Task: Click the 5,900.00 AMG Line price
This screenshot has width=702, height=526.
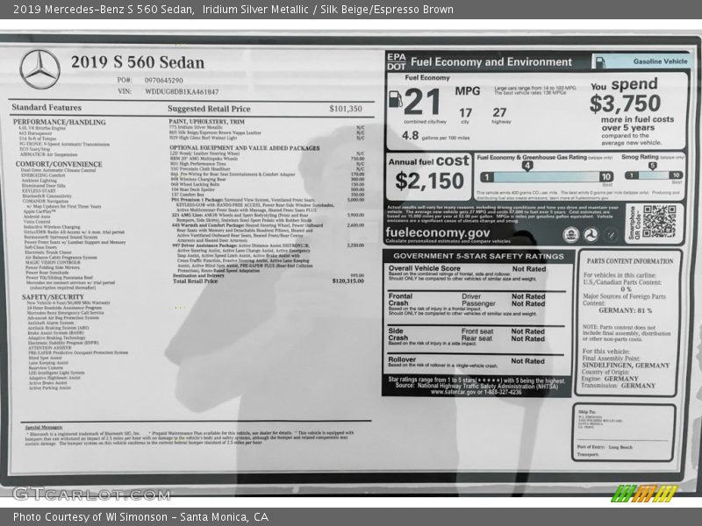Action: pyautogui.click(x=356, y=215)
